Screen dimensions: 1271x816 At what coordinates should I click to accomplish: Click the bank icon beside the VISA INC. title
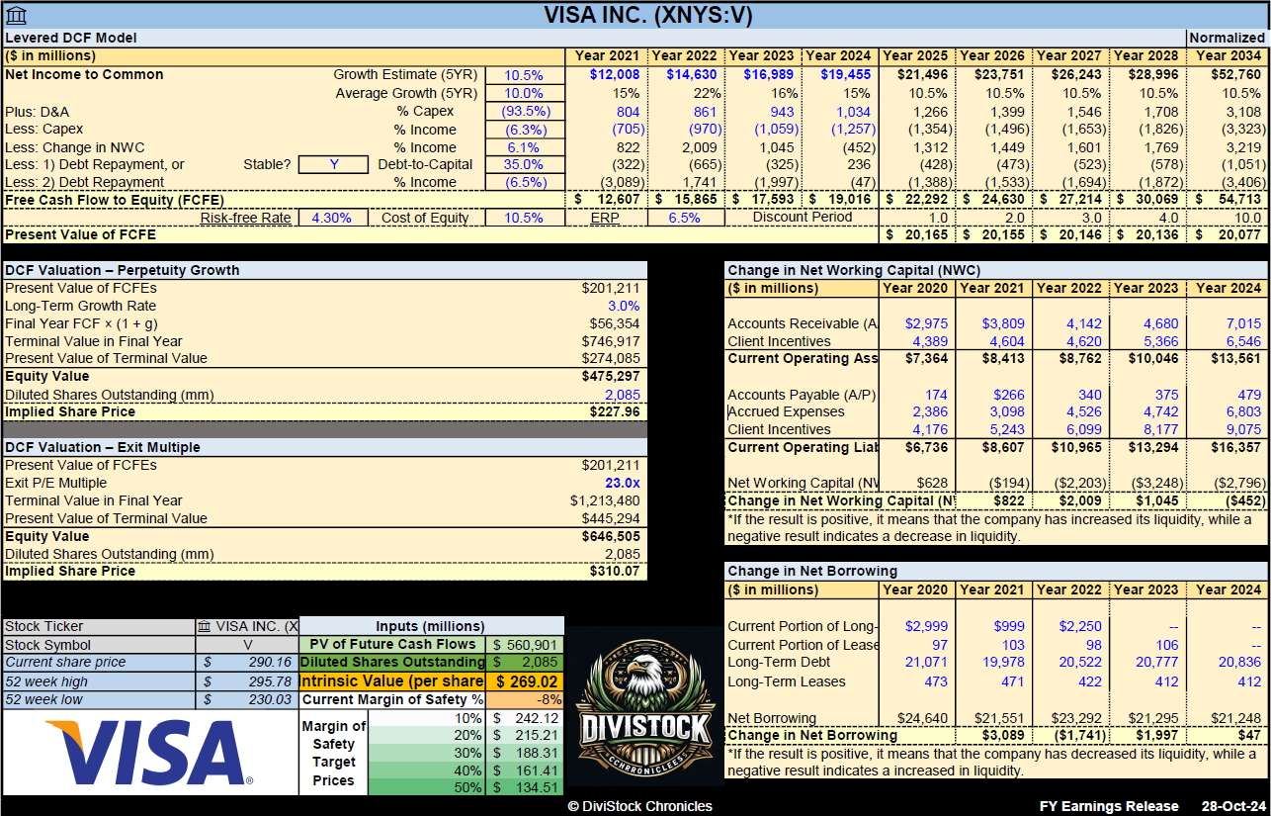(x=17, y=15)
